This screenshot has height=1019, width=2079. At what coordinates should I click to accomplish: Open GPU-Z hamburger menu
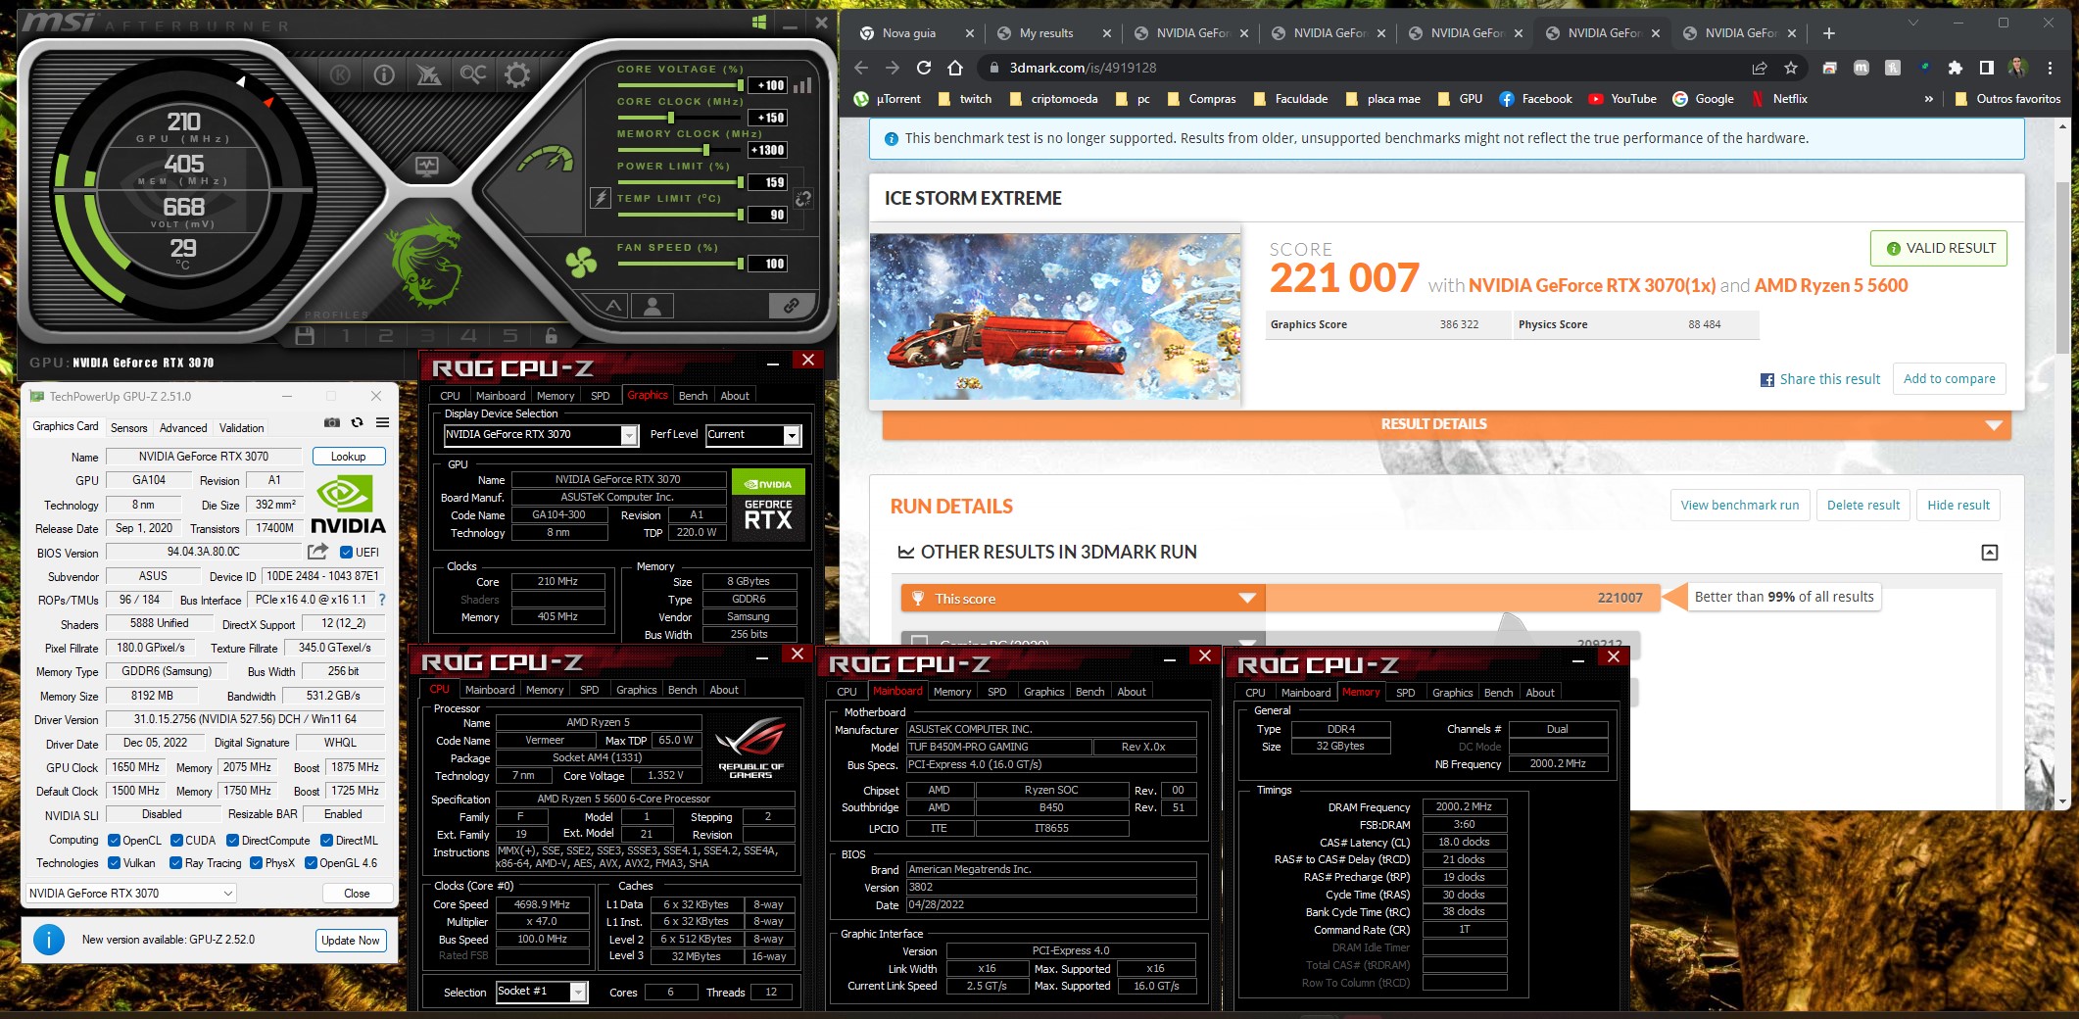click(x=383, y=422)
